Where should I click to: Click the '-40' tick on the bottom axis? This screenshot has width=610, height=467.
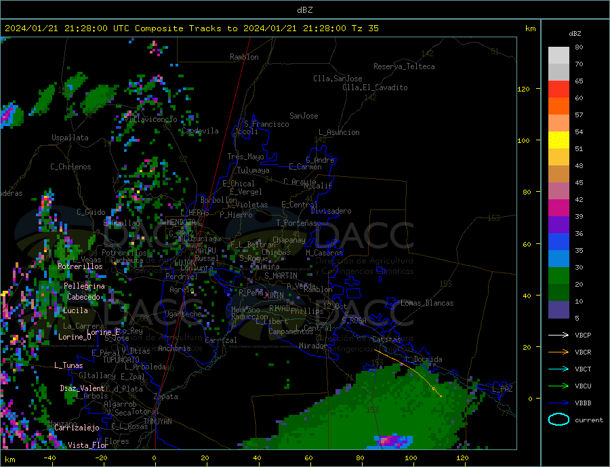click(x=49, y=458)
